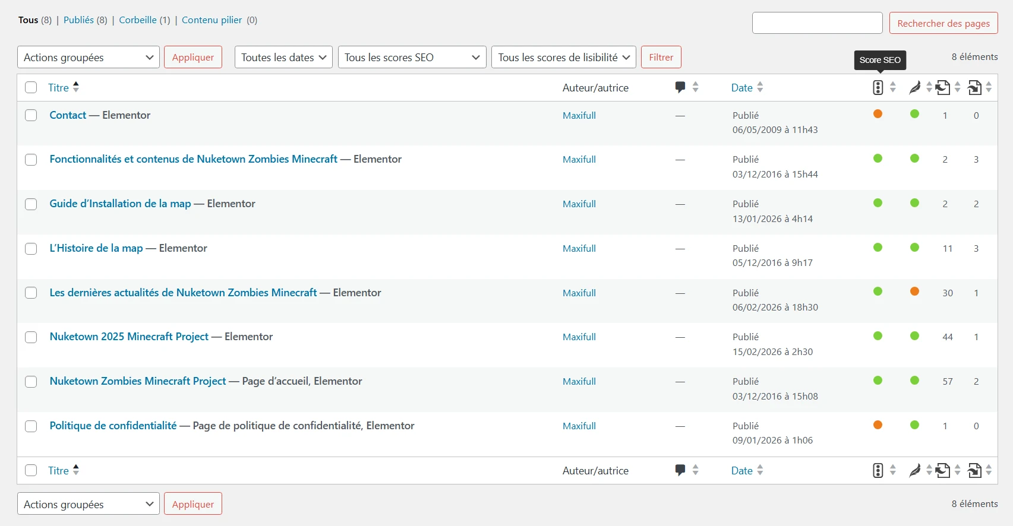This screenshot has width=1013, height=526.
Task: Check the box for the Contact page
Action: [31, 115]
